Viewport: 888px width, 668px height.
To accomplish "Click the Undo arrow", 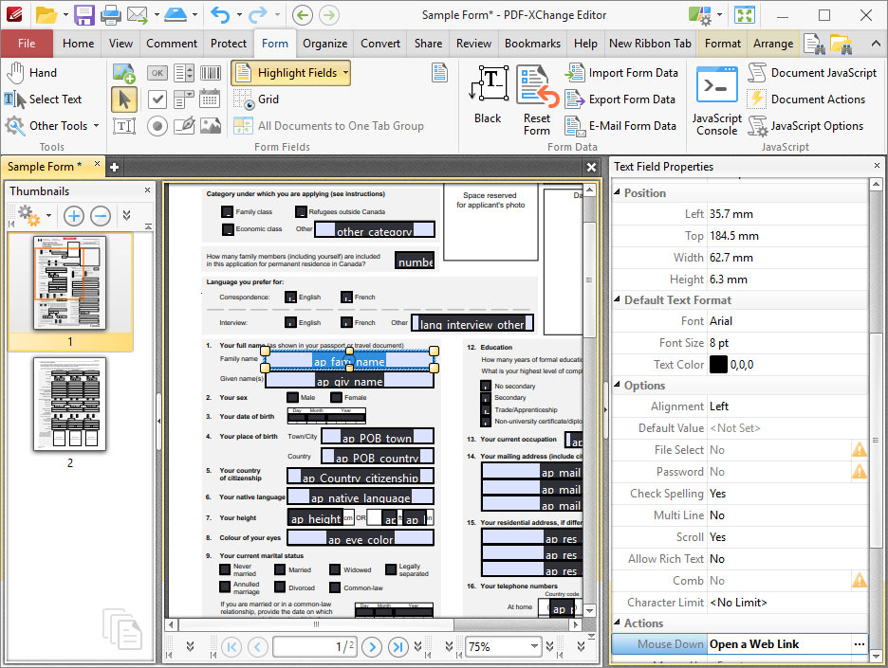I will (x=219, y=15).
